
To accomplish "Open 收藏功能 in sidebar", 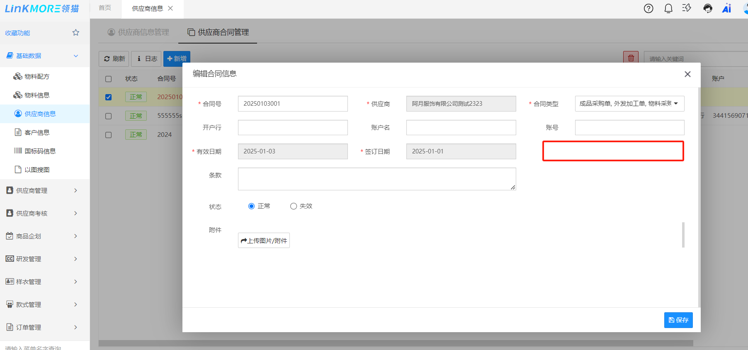I will tap(17, 33).
